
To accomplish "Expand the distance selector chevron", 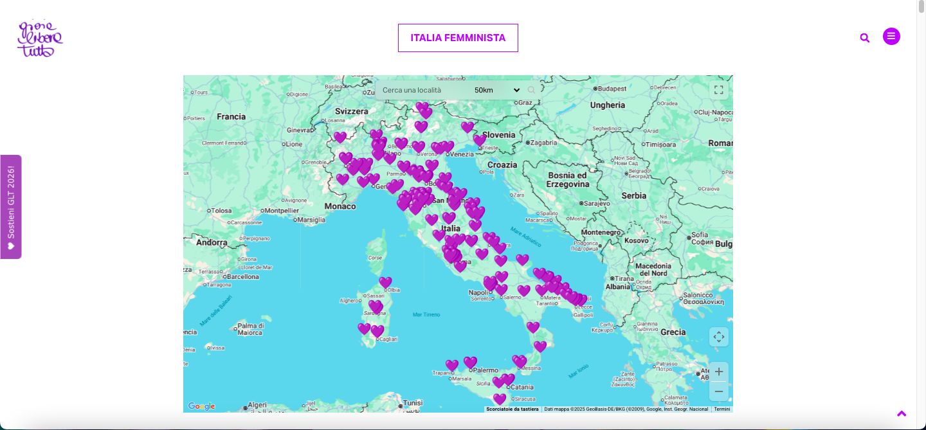I will tap(516, 90).
